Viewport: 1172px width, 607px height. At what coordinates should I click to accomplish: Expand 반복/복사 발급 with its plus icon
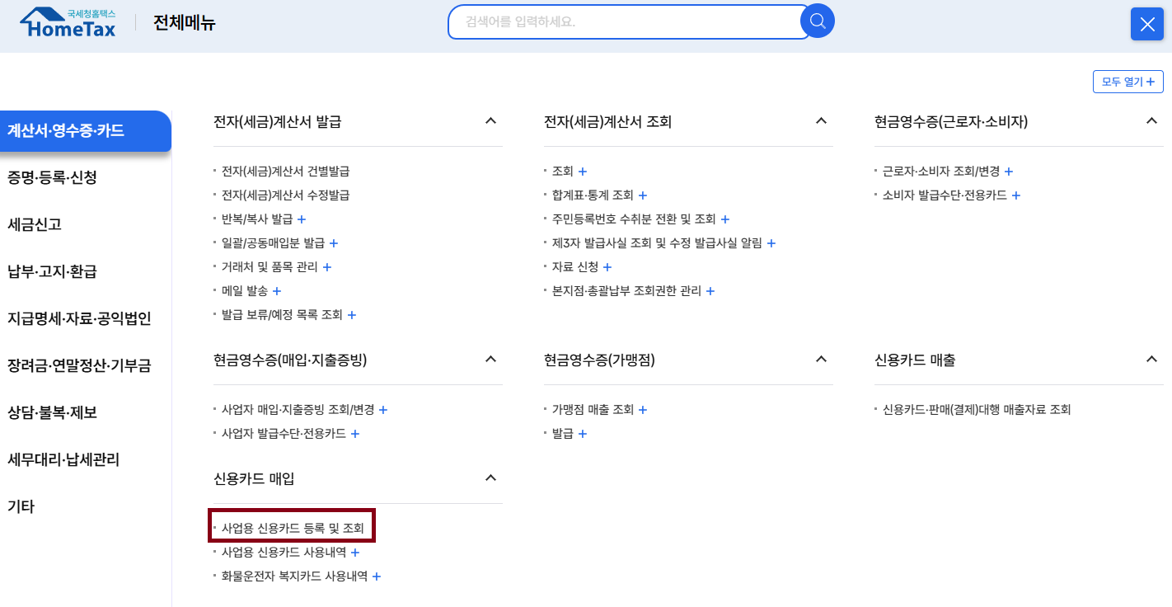click(302, 219)
